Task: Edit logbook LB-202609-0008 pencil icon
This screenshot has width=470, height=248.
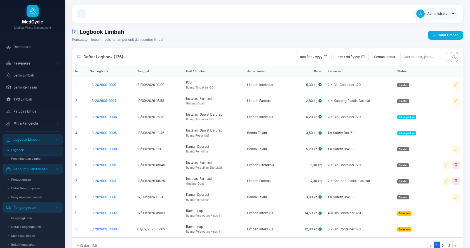Action: [x=456, y=149]
